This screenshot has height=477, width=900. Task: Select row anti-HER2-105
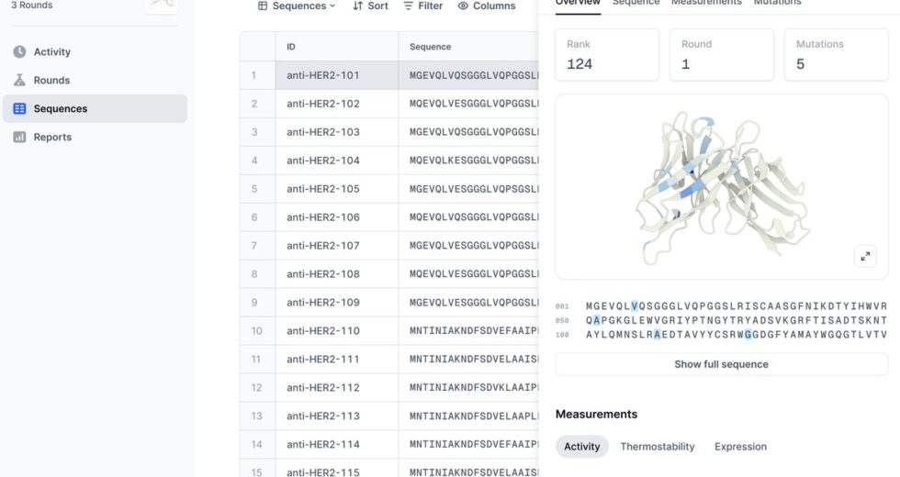coord(389,189)
